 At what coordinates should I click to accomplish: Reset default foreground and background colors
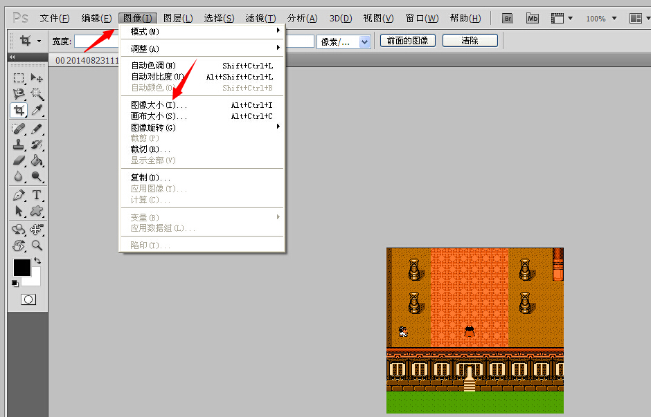[x=15, y=283]
